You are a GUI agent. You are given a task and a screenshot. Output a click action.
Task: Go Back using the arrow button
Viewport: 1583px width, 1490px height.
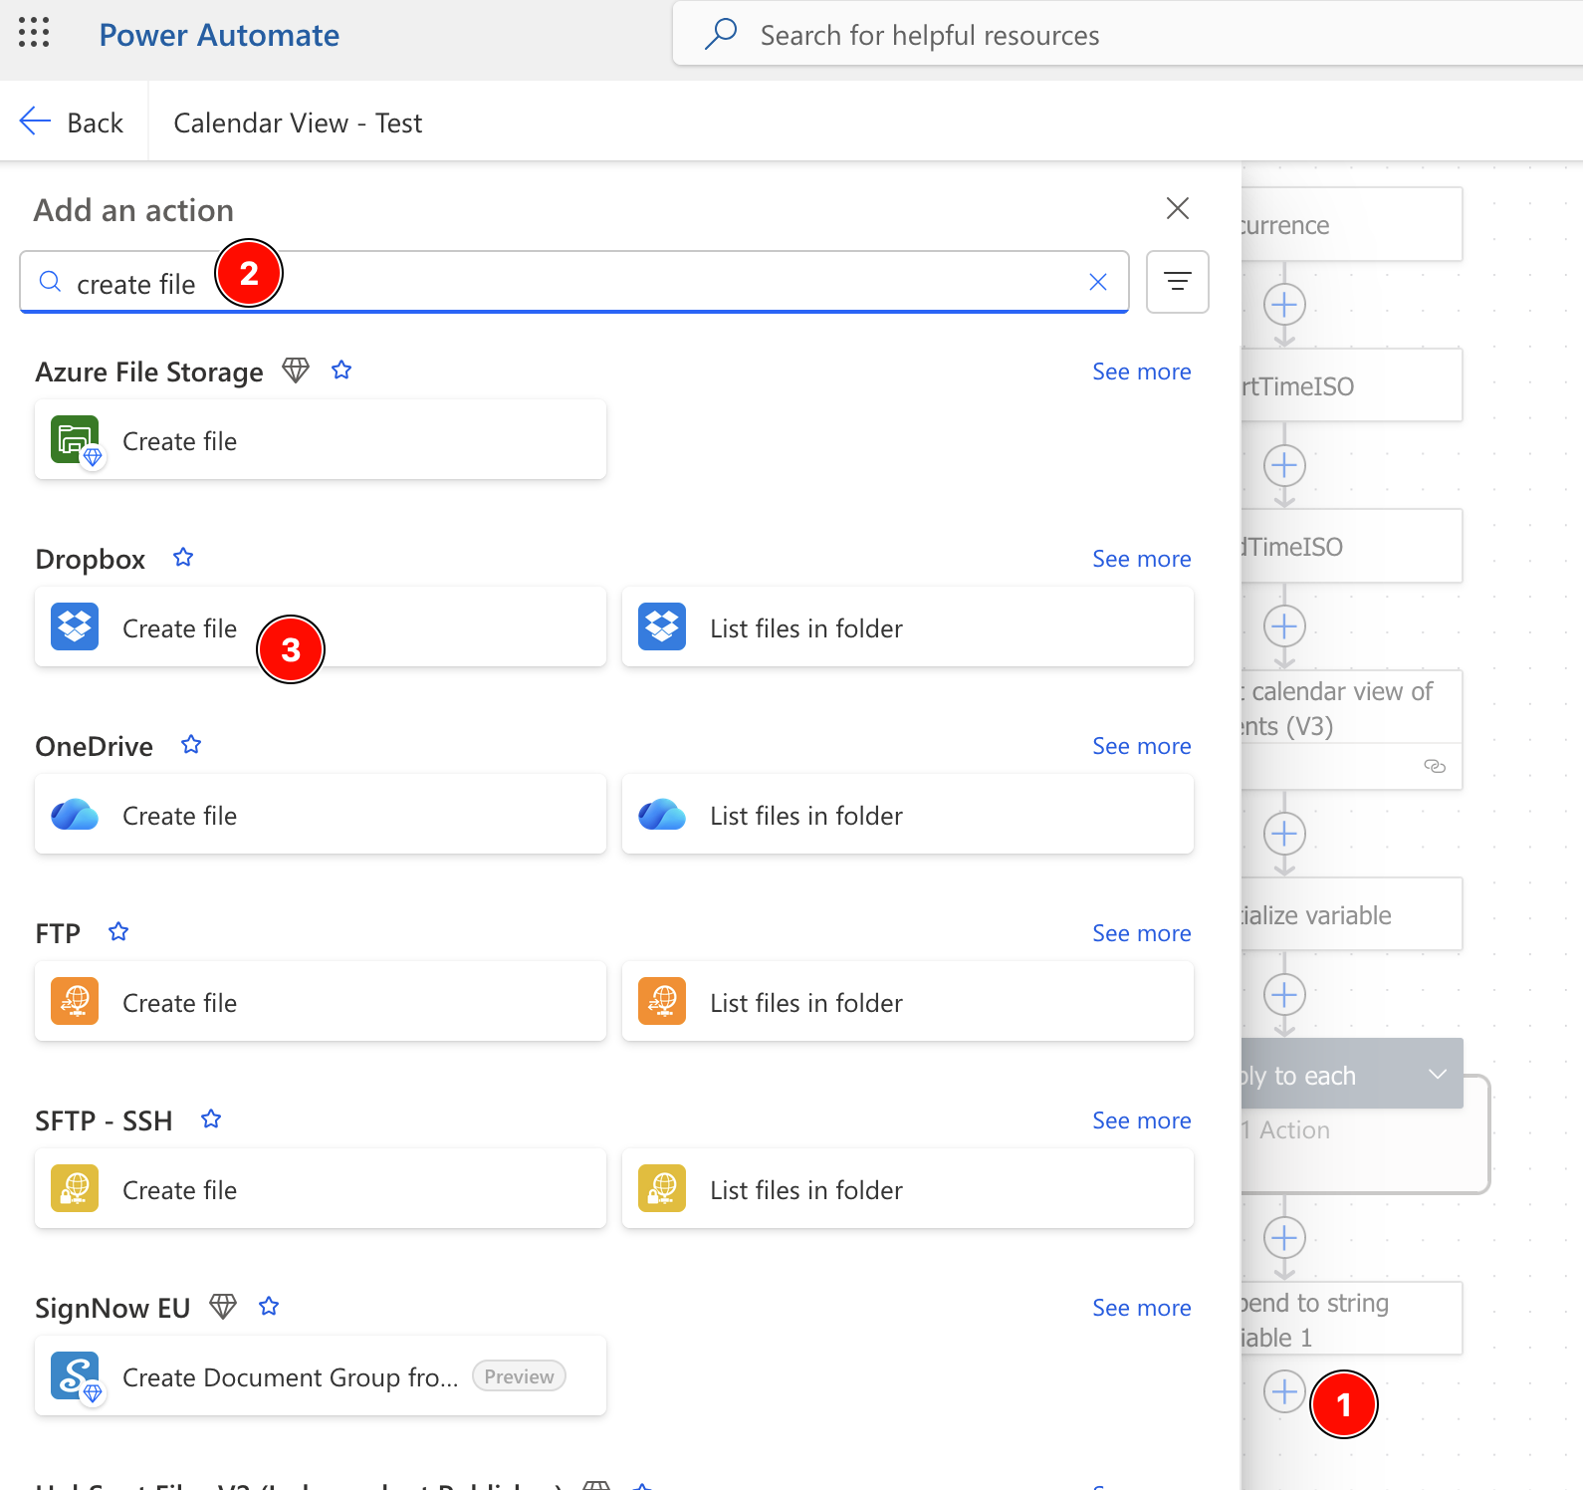tap(73, 123)
